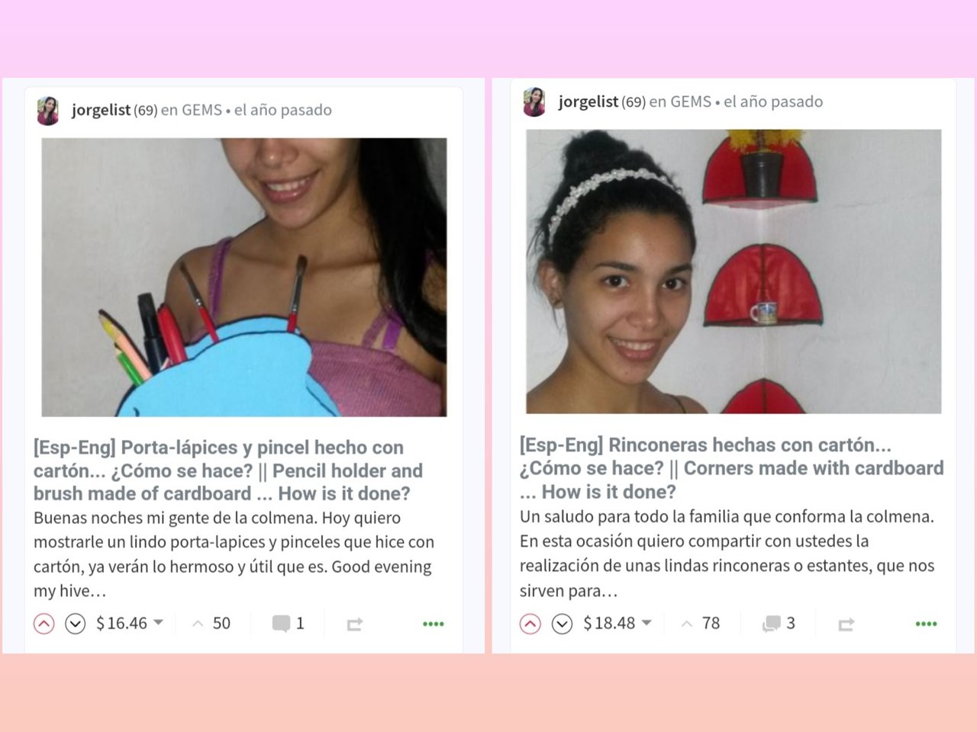Open more options on Rinconeras post
The height and width of the screenshot is (732, 977).
(926, 624)
